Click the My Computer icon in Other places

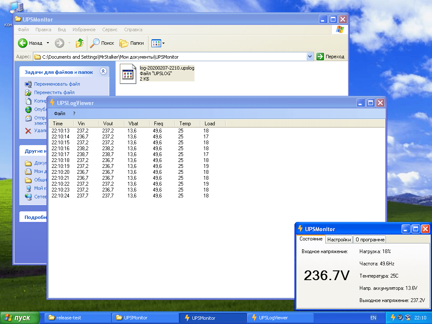28,189
